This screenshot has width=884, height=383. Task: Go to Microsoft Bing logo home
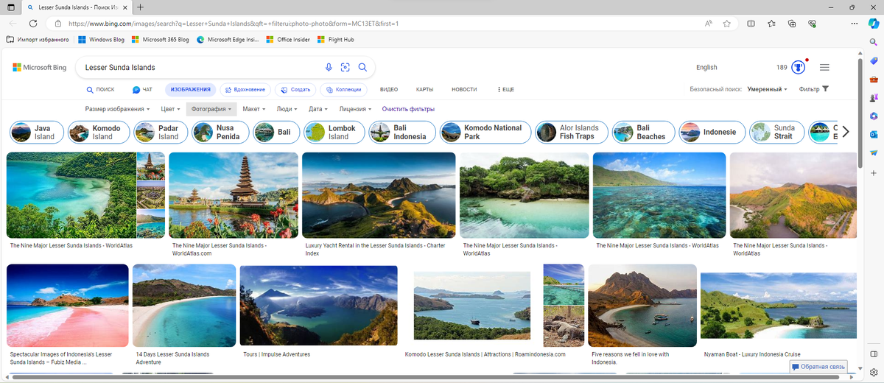coord(40,67)
